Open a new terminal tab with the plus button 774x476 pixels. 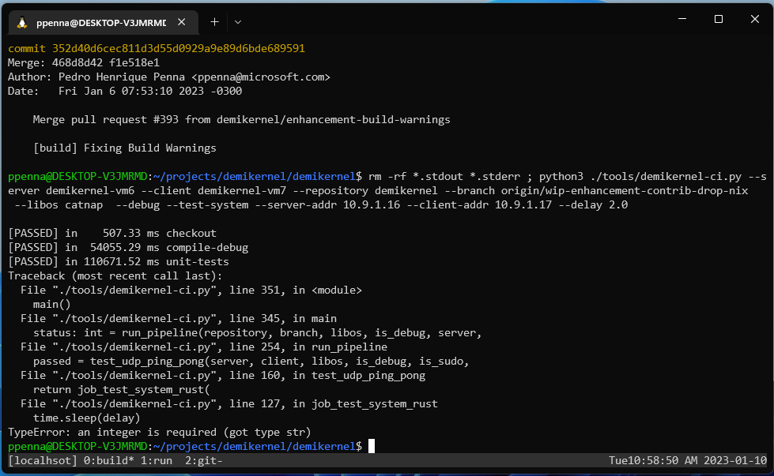click(214, 22)
